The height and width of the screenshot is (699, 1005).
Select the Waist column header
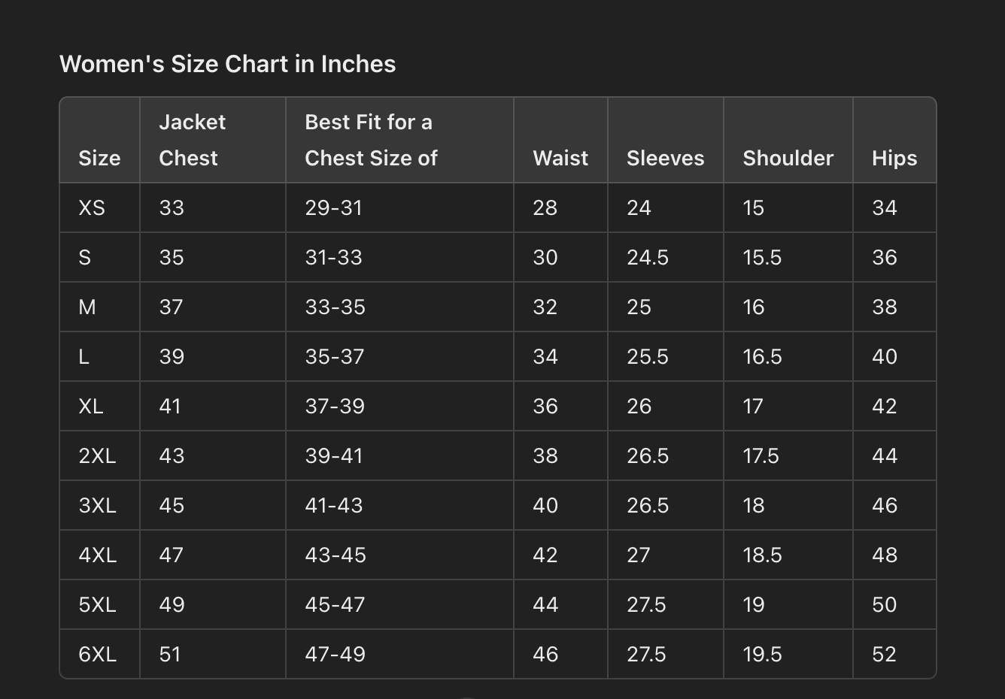point(560,158)
